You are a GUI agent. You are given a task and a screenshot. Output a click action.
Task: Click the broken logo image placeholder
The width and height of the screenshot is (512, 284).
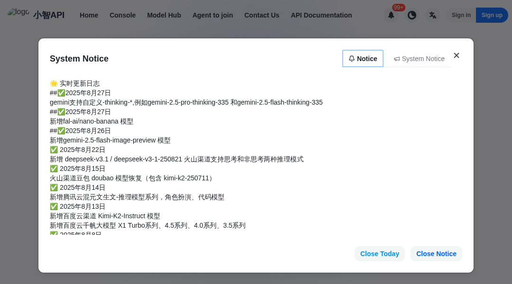pyautogui.click(x=18, y=12)
